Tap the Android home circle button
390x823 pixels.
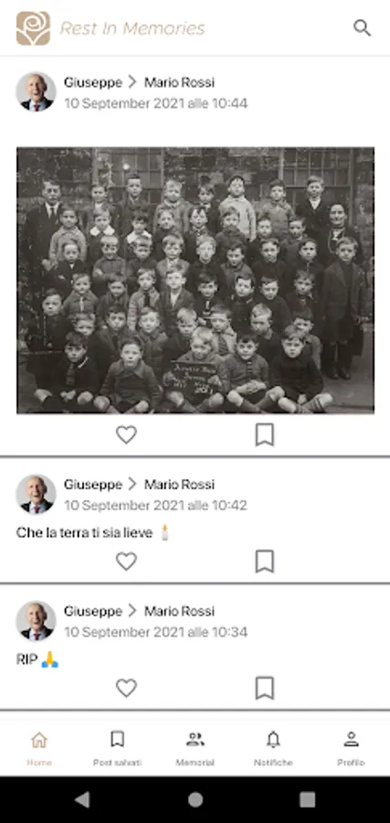click(x=195, y=799)
